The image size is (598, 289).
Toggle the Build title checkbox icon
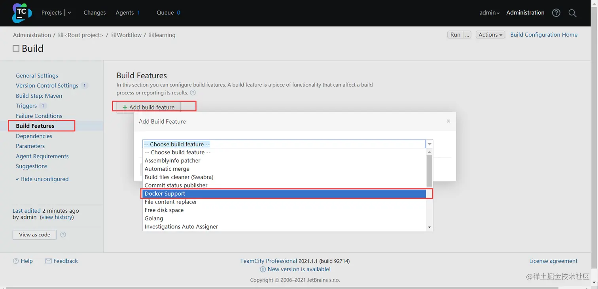pyautogui.click(x=16, y=49)
